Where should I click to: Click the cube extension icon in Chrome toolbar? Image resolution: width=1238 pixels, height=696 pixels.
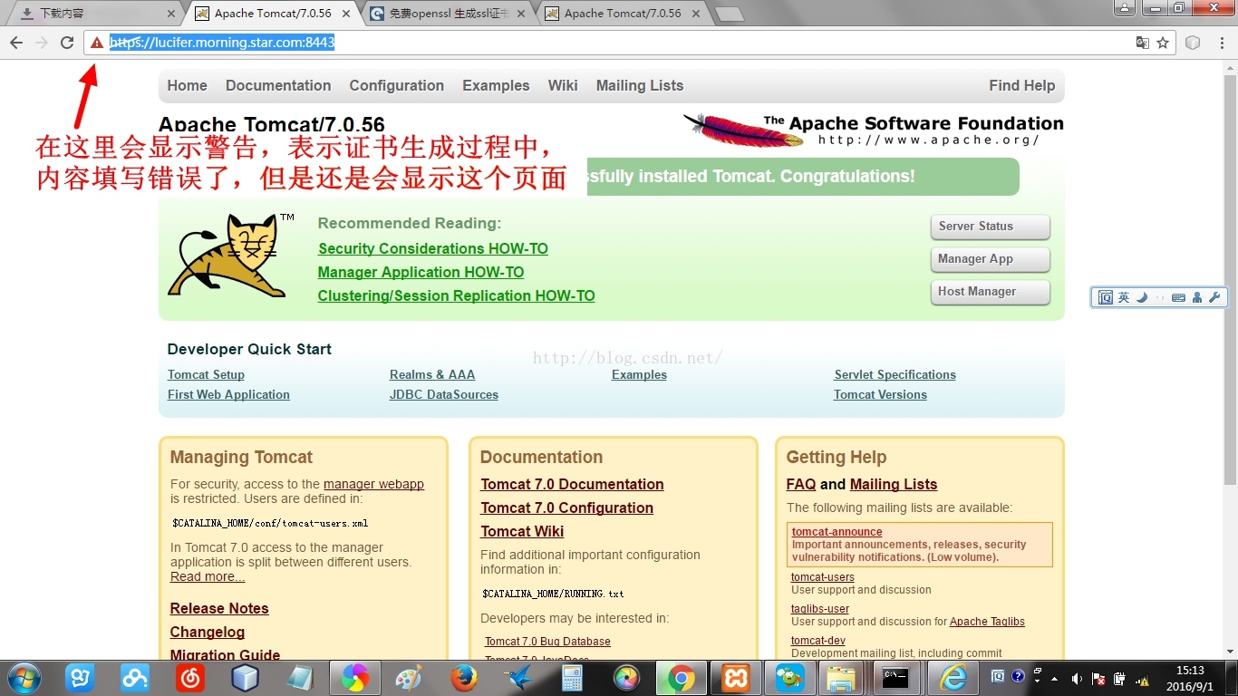(1193, 43)
